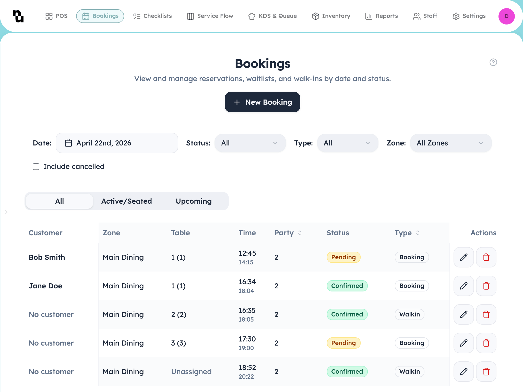
Task: Open the help question mark icon
Action: [493, 62]
